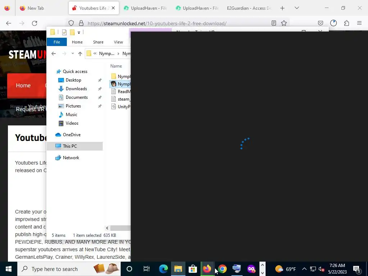Viewport: 368px width, 276px height.
Task: Open File Explorer from taskbar
Action: 178,269
